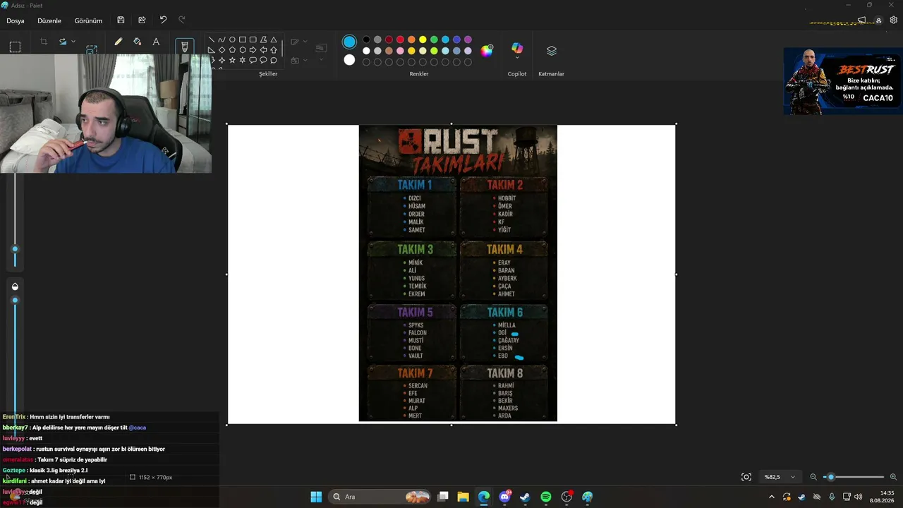Open the Windows Start menu

point(316,497)
